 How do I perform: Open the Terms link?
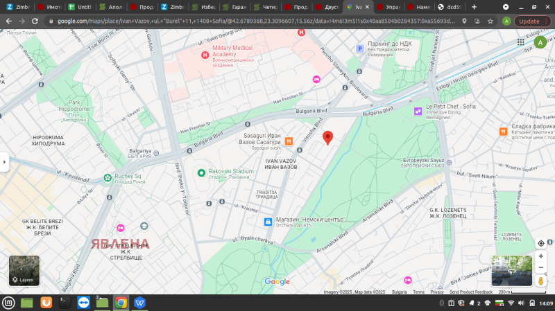[x=418, y=292]
